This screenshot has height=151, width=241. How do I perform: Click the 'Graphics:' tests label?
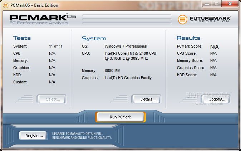click(21, 68)
